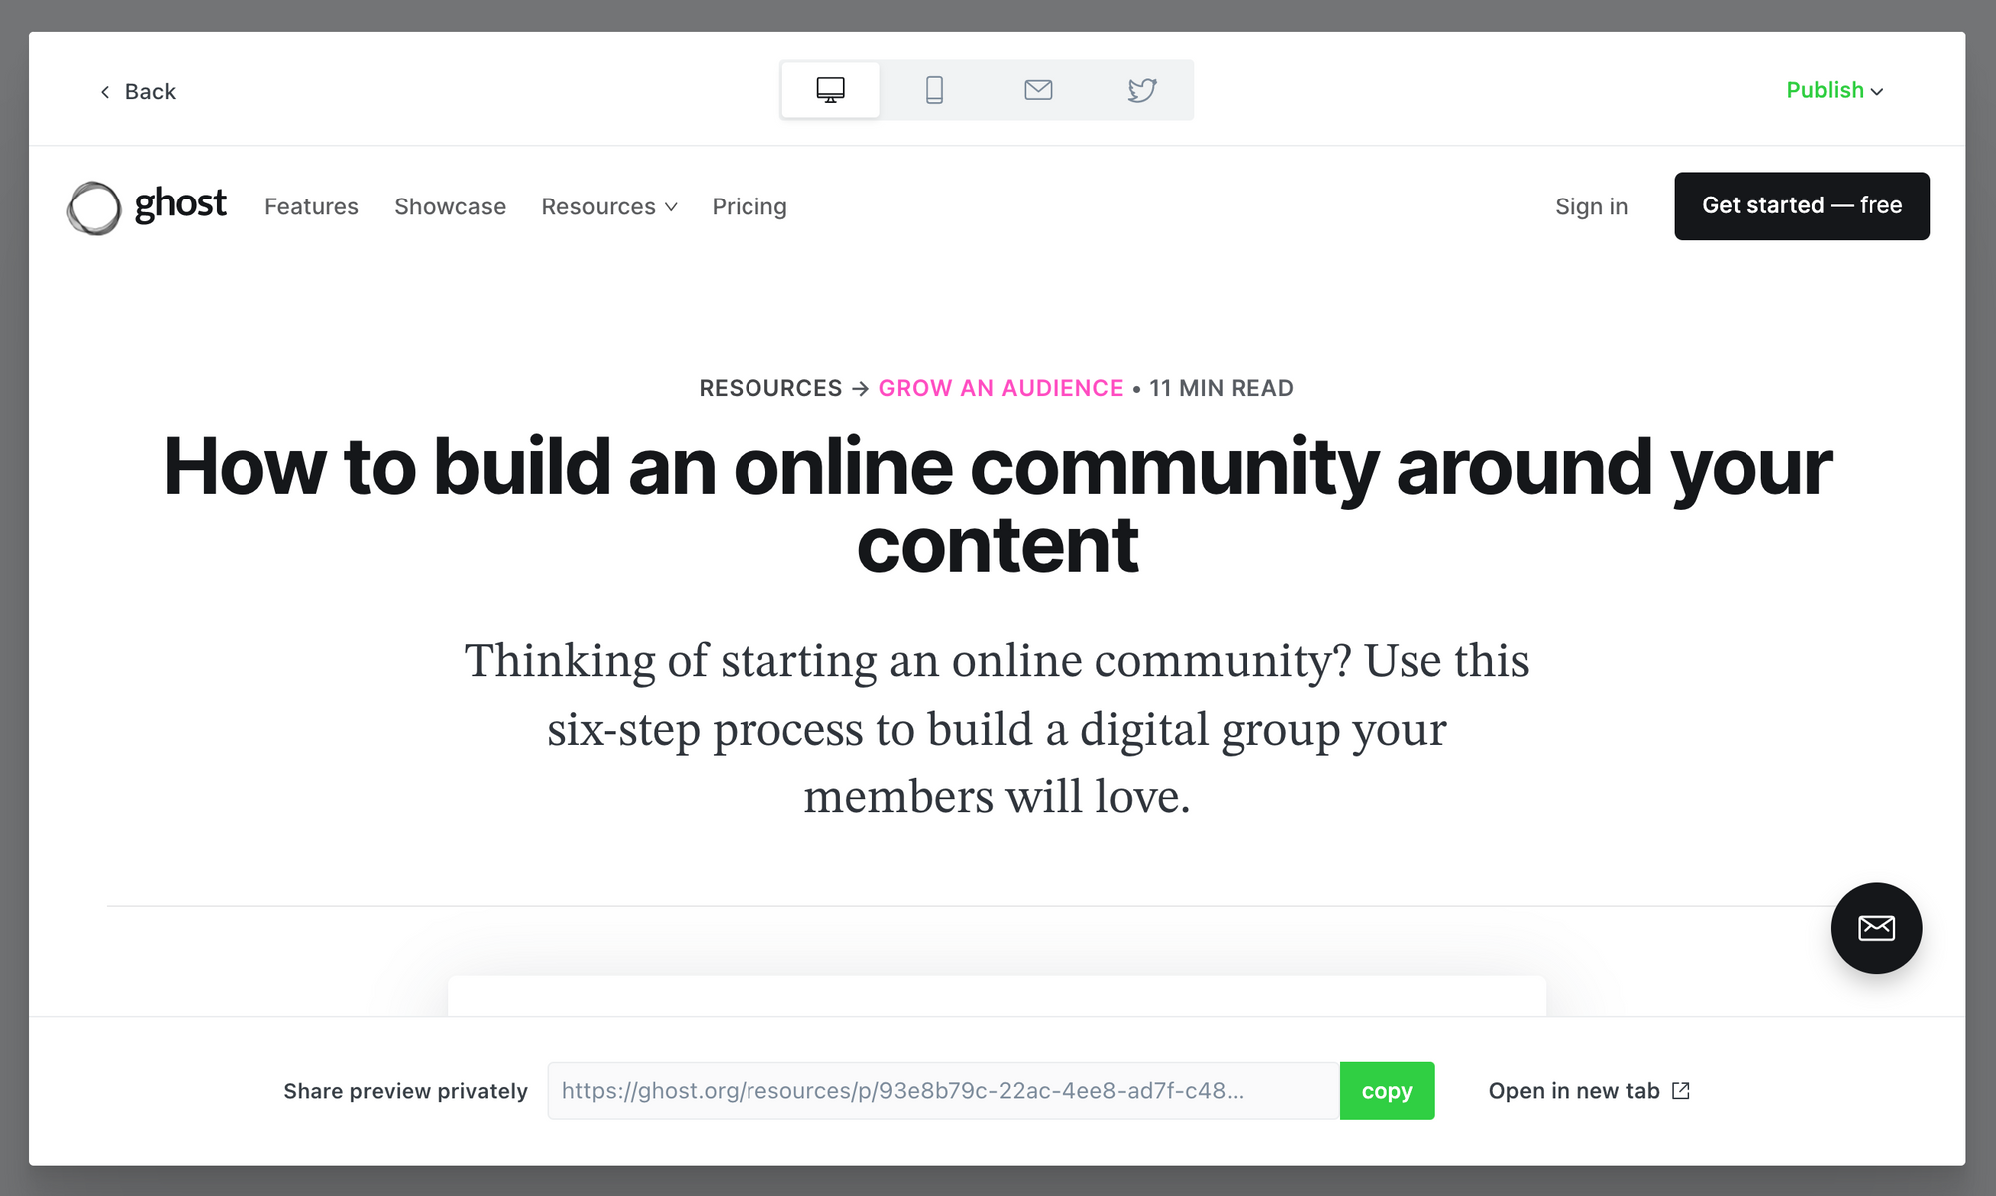Expand the Resources navigation dropdown
The width and height of the screenshot is (1996, 1196).
[x=599, y=206]
